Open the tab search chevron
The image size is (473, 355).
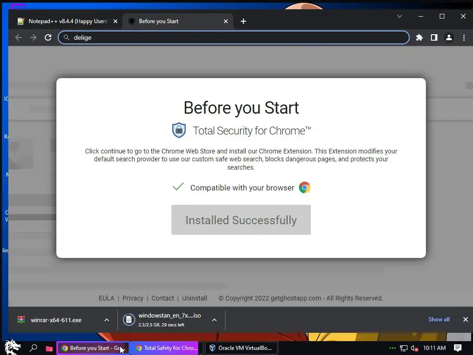[400, 16]
